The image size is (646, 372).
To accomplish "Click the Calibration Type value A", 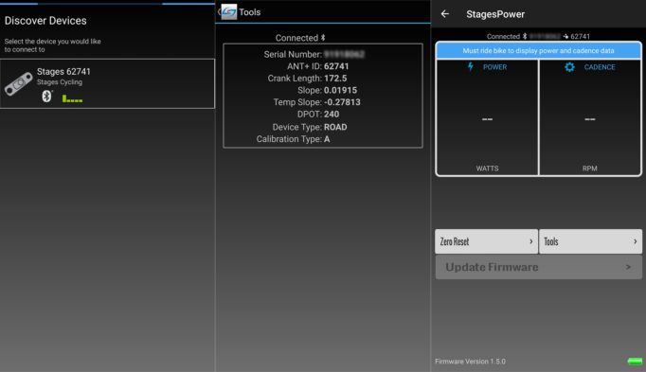I will point(327,139).
